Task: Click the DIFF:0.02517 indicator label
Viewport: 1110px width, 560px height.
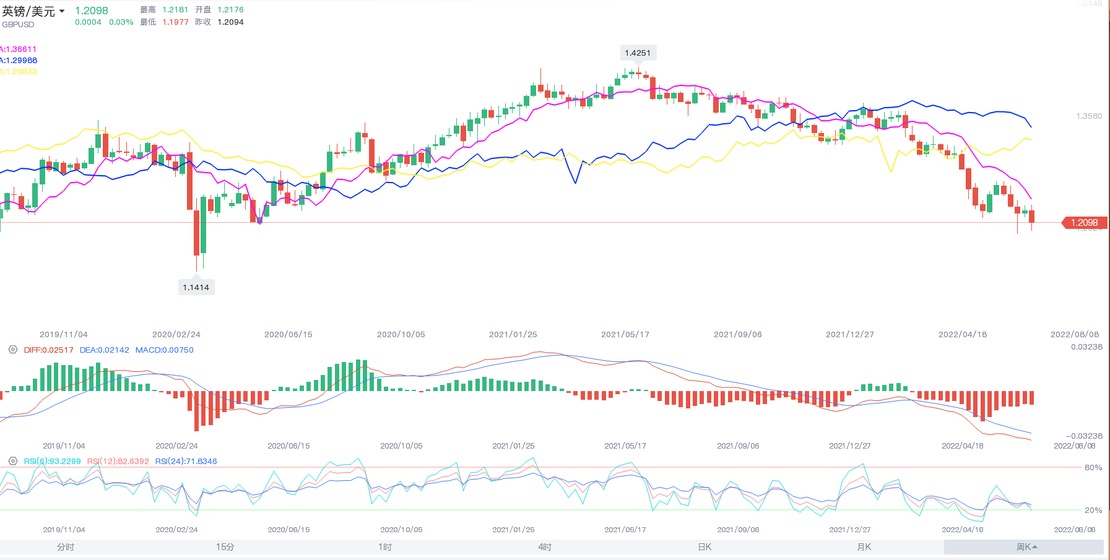Action: click(48, 350)
